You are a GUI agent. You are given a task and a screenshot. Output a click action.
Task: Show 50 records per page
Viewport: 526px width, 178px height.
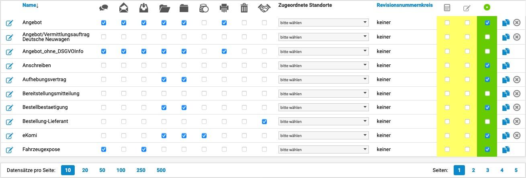[102, 170]
